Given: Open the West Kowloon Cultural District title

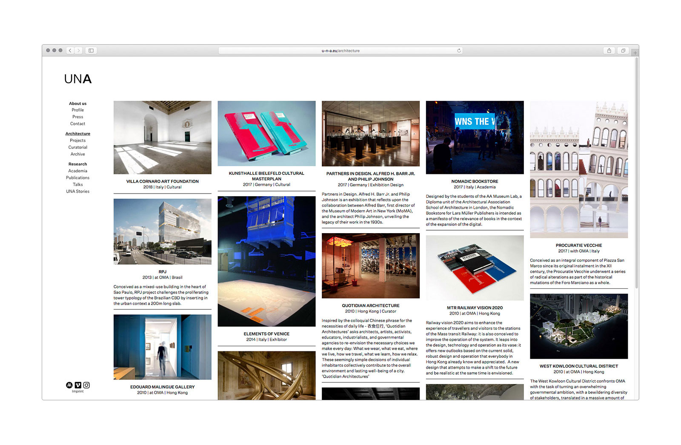Looking at the screenshot, I should click(579, 366).
